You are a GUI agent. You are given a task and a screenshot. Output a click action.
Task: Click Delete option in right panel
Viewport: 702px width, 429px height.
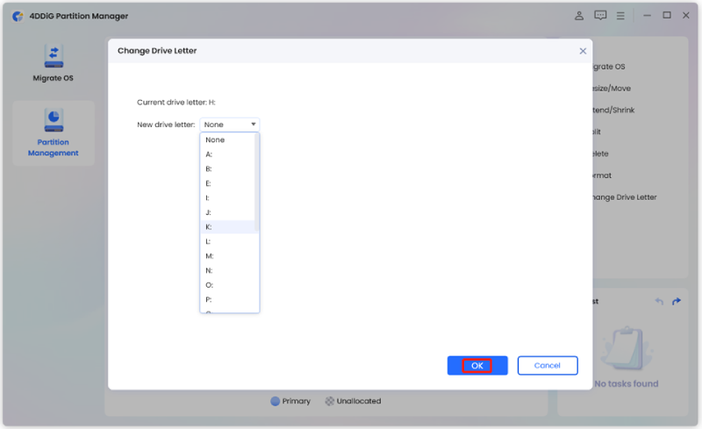point(600,154)
